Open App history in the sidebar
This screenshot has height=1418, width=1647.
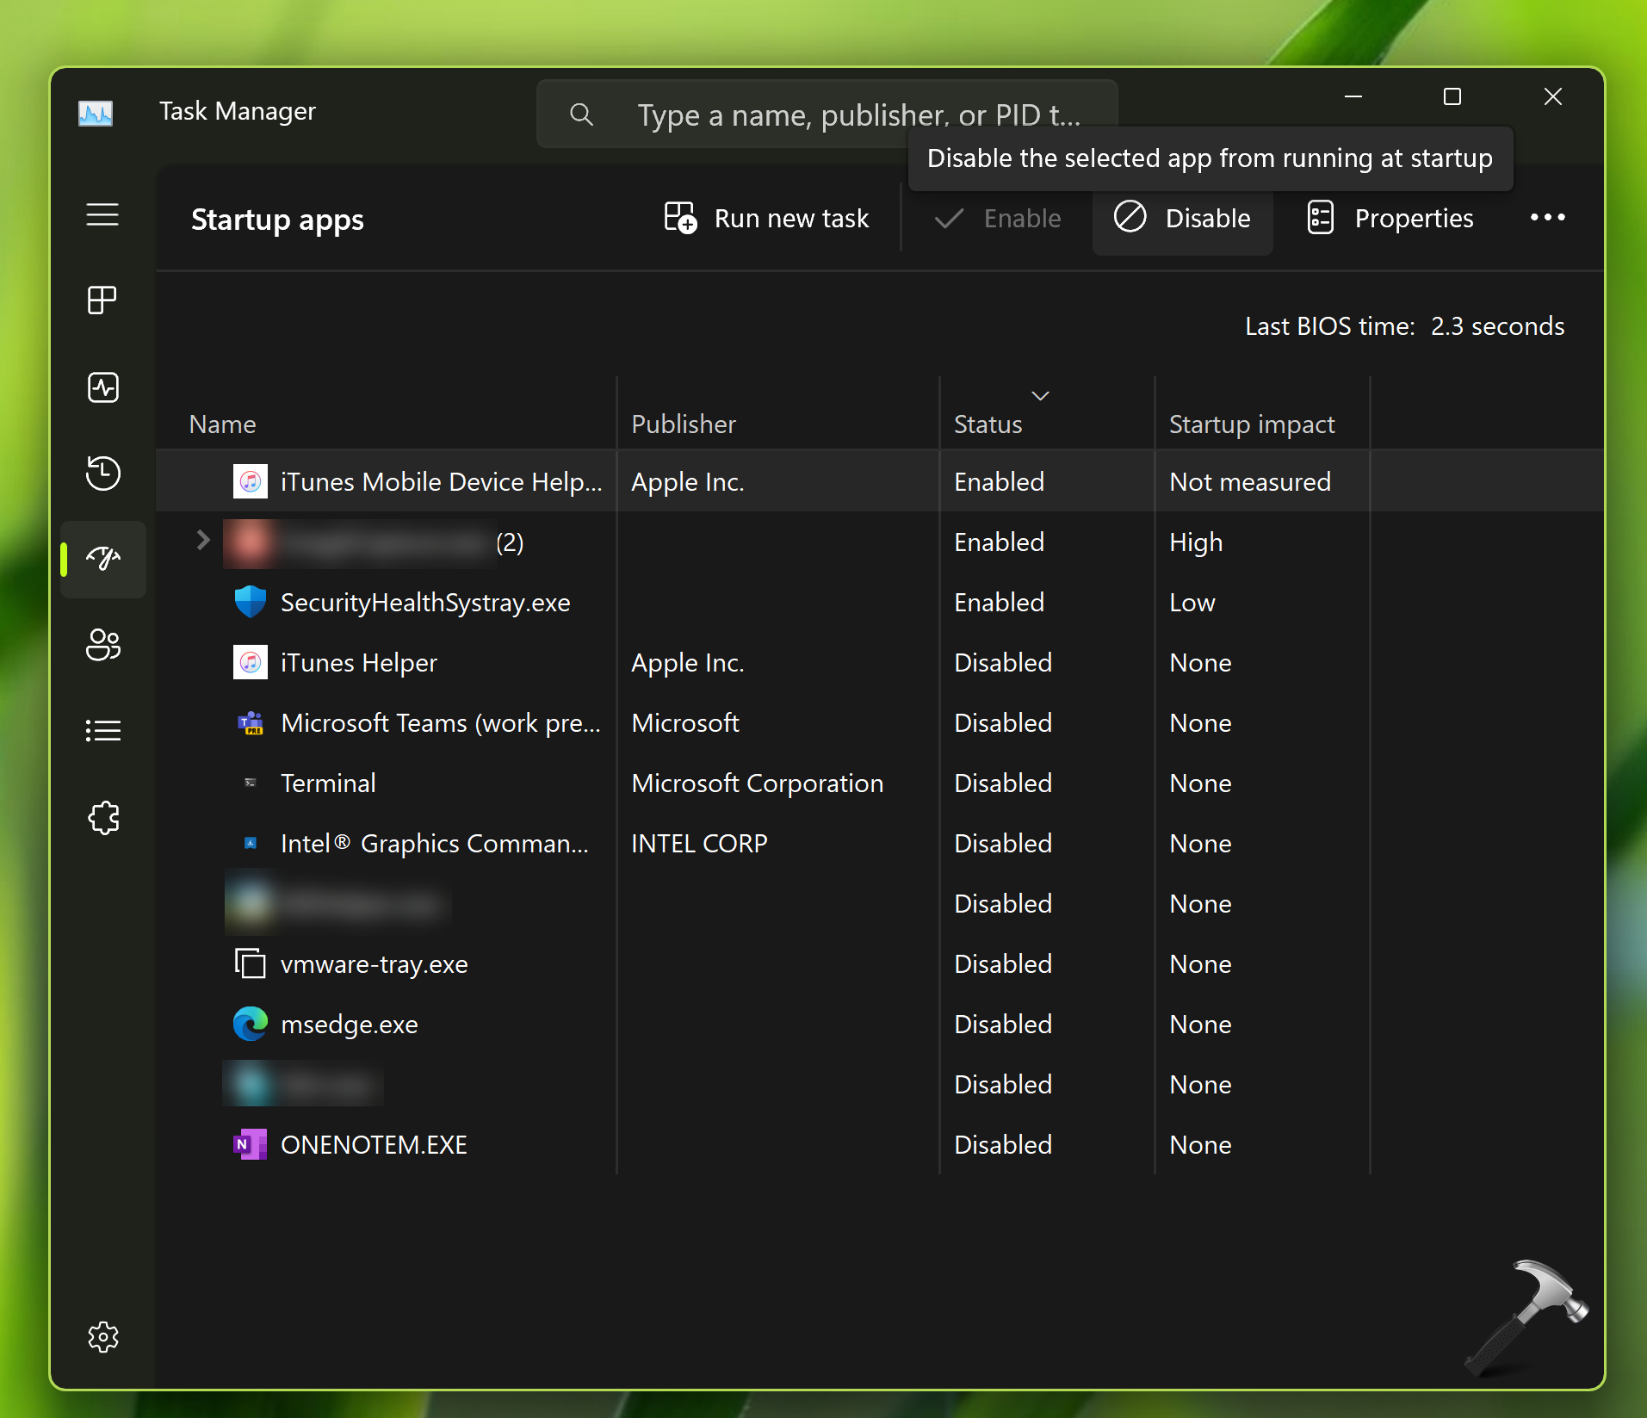pyautogui.click(x=102, y=473)
